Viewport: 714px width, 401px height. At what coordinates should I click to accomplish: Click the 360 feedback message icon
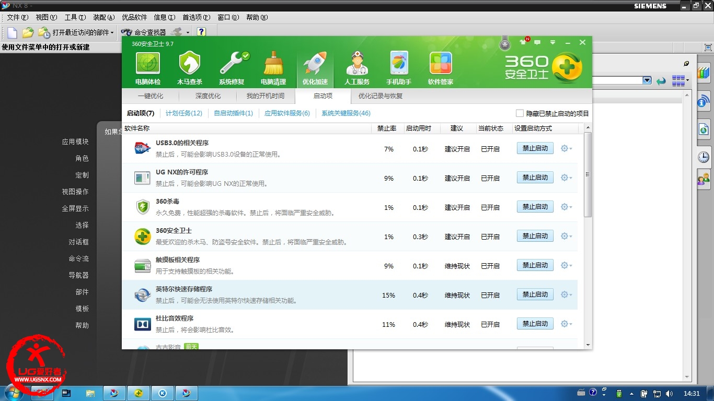537,42
